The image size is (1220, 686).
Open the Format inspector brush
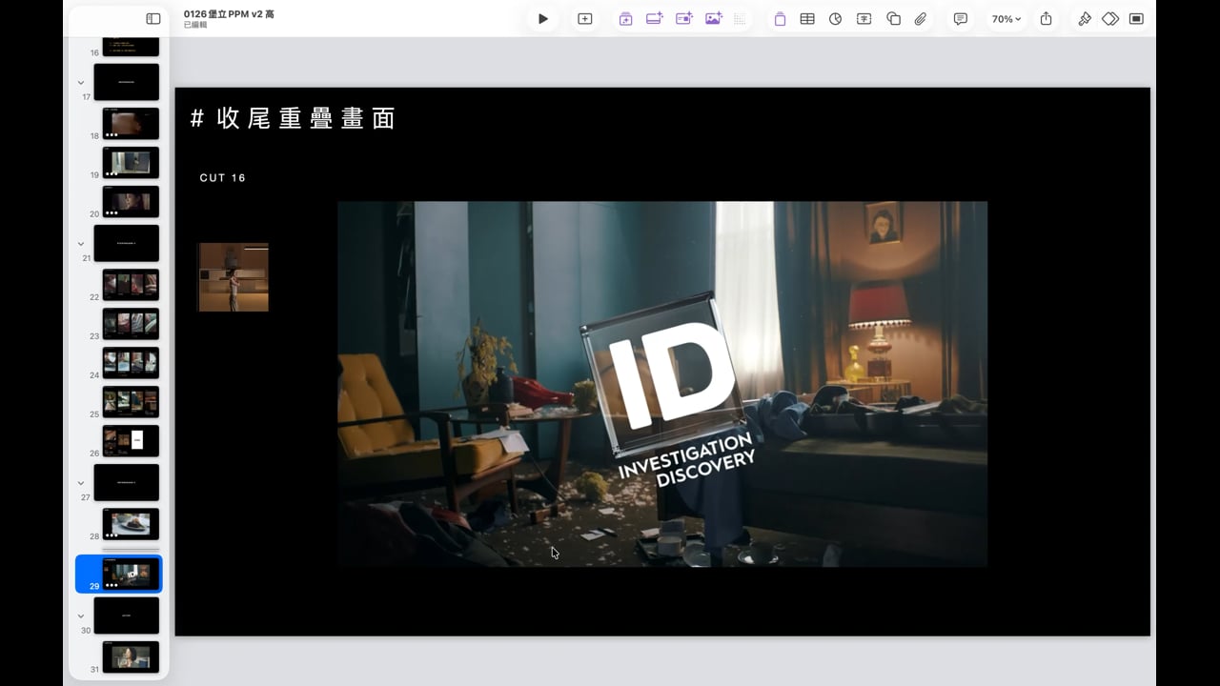1084,19
